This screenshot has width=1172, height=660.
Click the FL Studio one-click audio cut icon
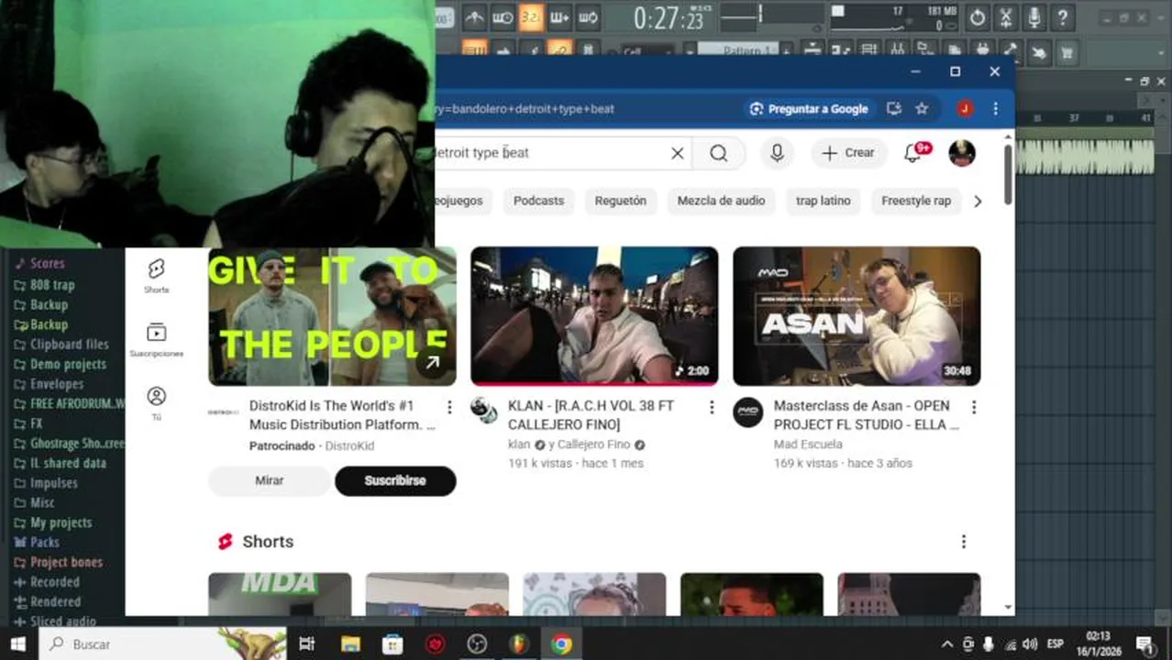(x=1006, y=17)
